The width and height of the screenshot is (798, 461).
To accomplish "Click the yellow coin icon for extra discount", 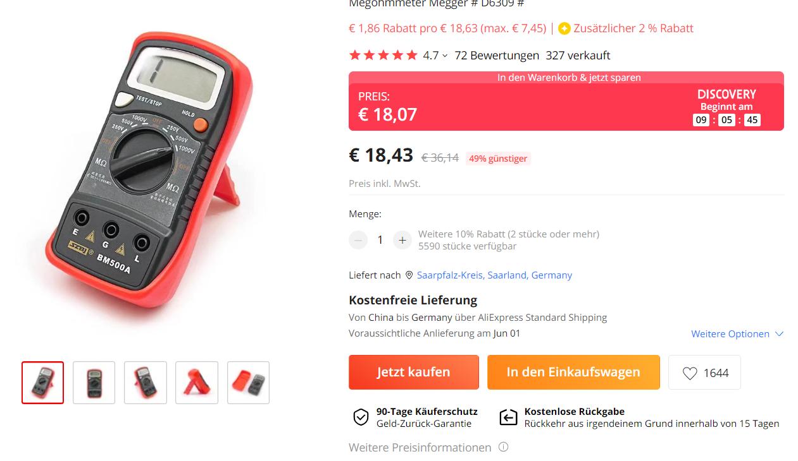I will (x=564, y=28).
